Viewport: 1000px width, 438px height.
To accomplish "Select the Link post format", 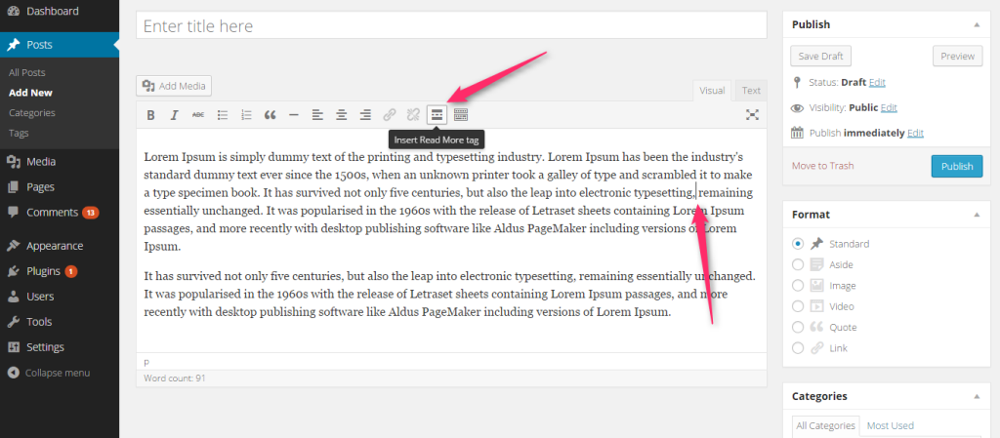I will click(x=798, y=348).
